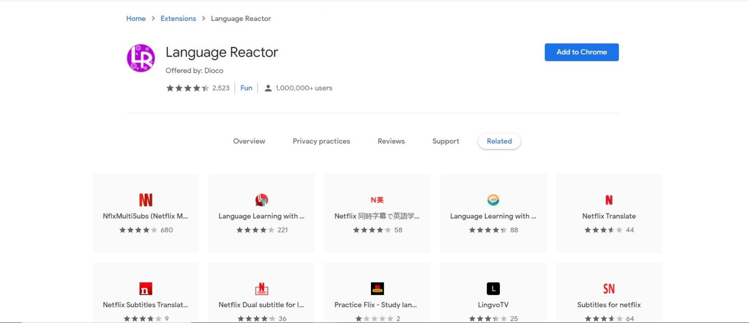Switch to the Reviews tab
The height and width of the screenshot is (323, 749).
(391, 141)
